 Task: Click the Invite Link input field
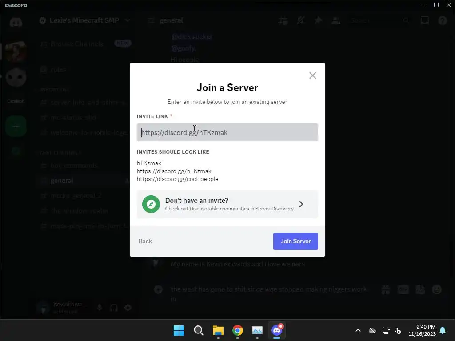[x=227, y=132]
